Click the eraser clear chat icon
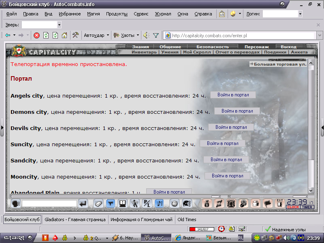Image resolution: width=324 pixels, height=243 pixels. [x=98, y=204]
